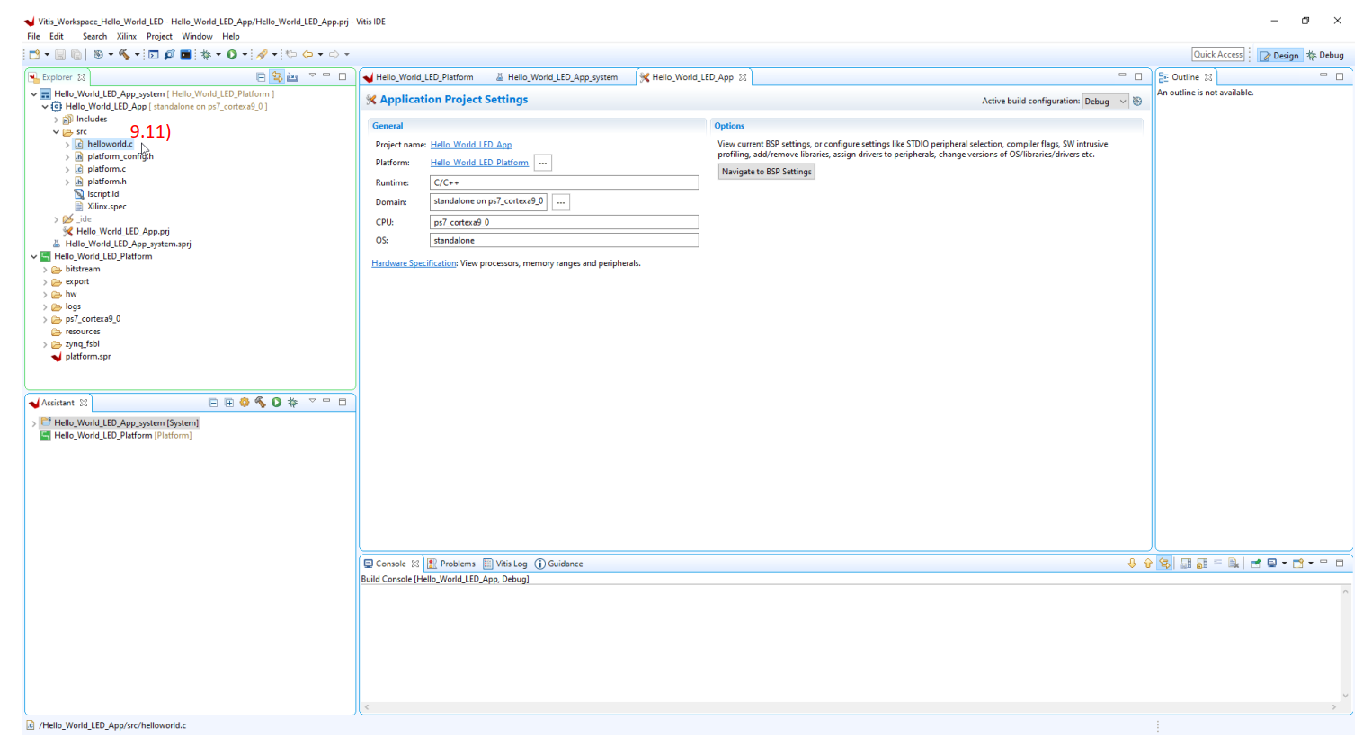Open the new console view dropdown arrow
The width and height of the screenshot is (1363, 737).
click(x=1311, y=564)
